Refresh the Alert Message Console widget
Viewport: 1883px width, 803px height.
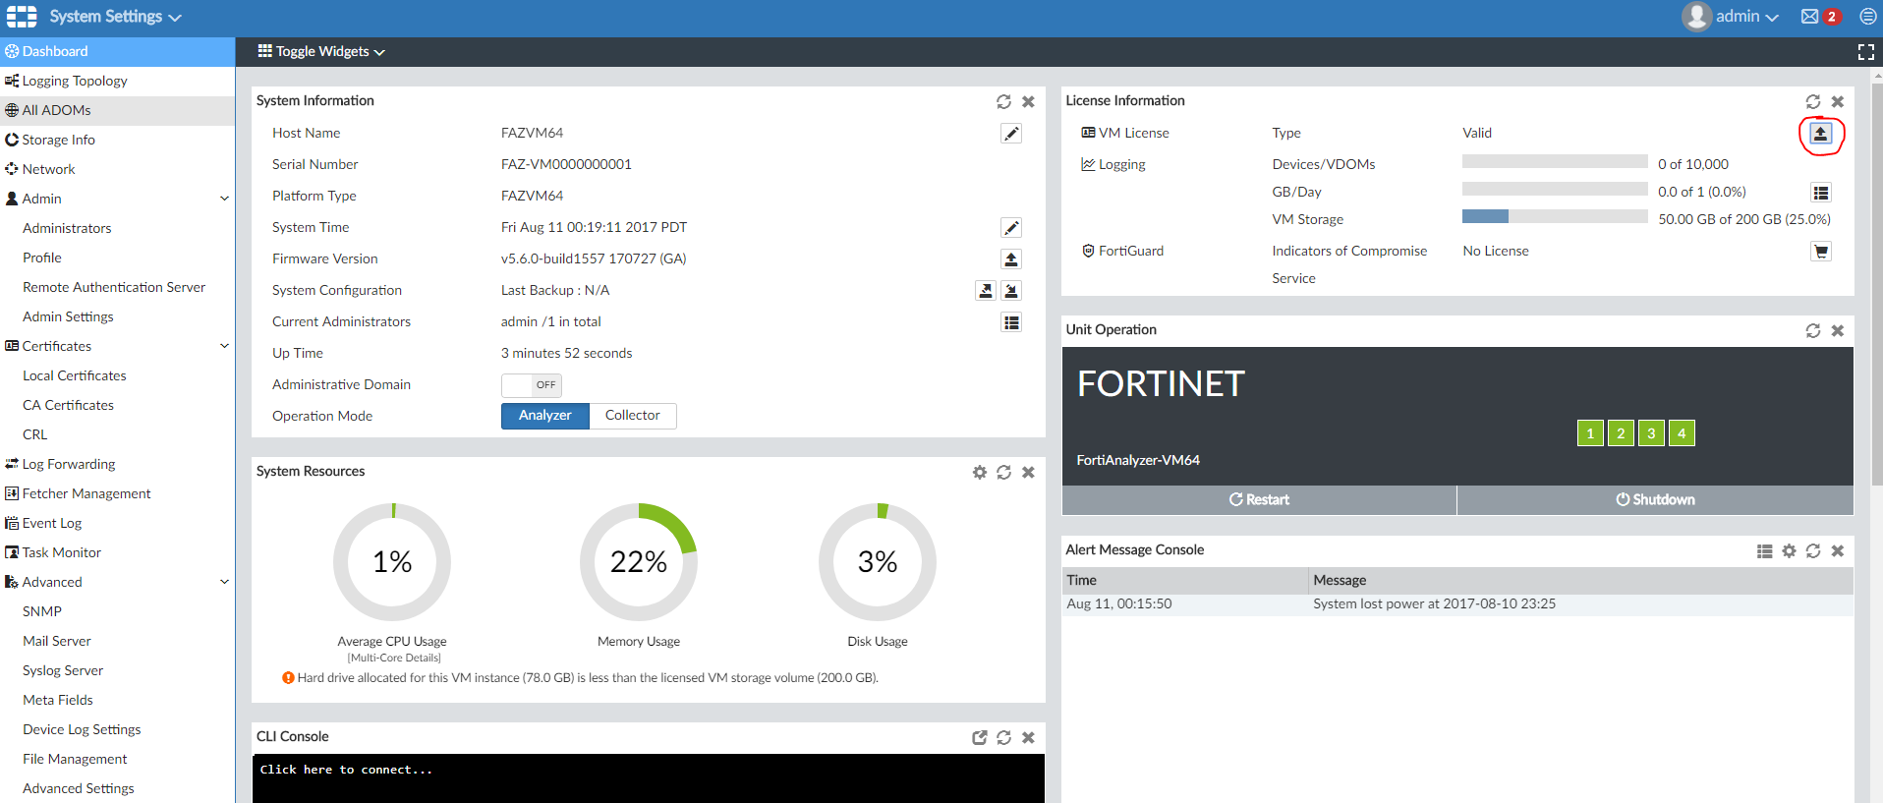[1813, 551]
